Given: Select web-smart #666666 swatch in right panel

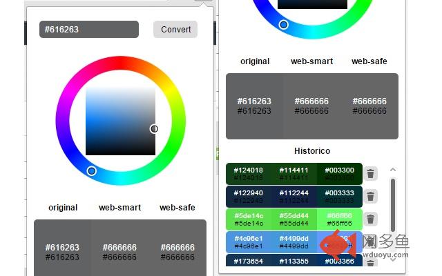Looking at the screenshot, I should [x=311, y=106].
